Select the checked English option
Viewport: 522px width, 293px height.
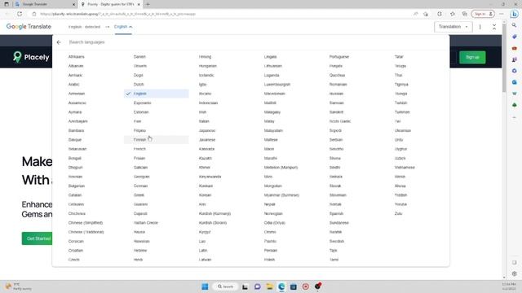point(157,94)
